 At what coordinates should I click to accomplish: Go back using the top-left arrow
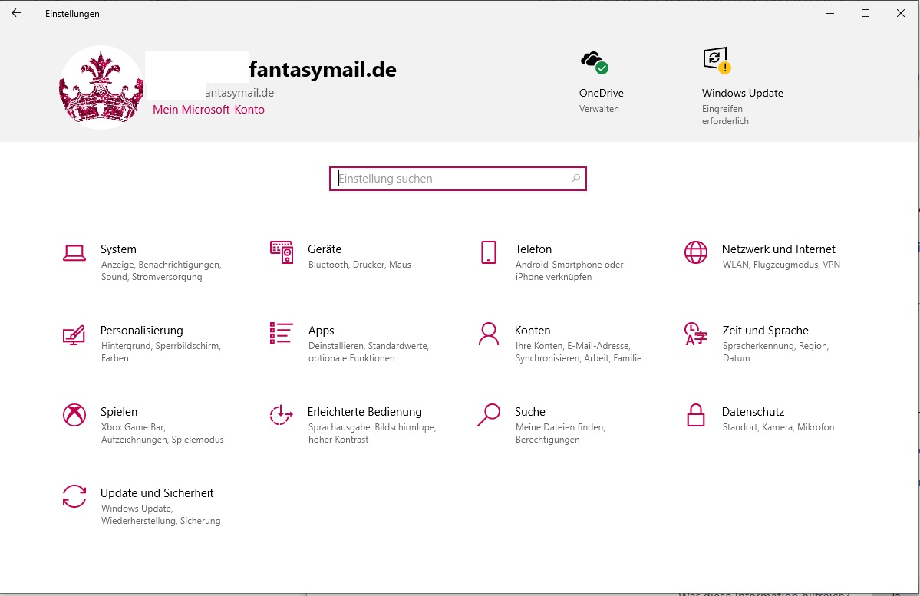pos(16,13)
